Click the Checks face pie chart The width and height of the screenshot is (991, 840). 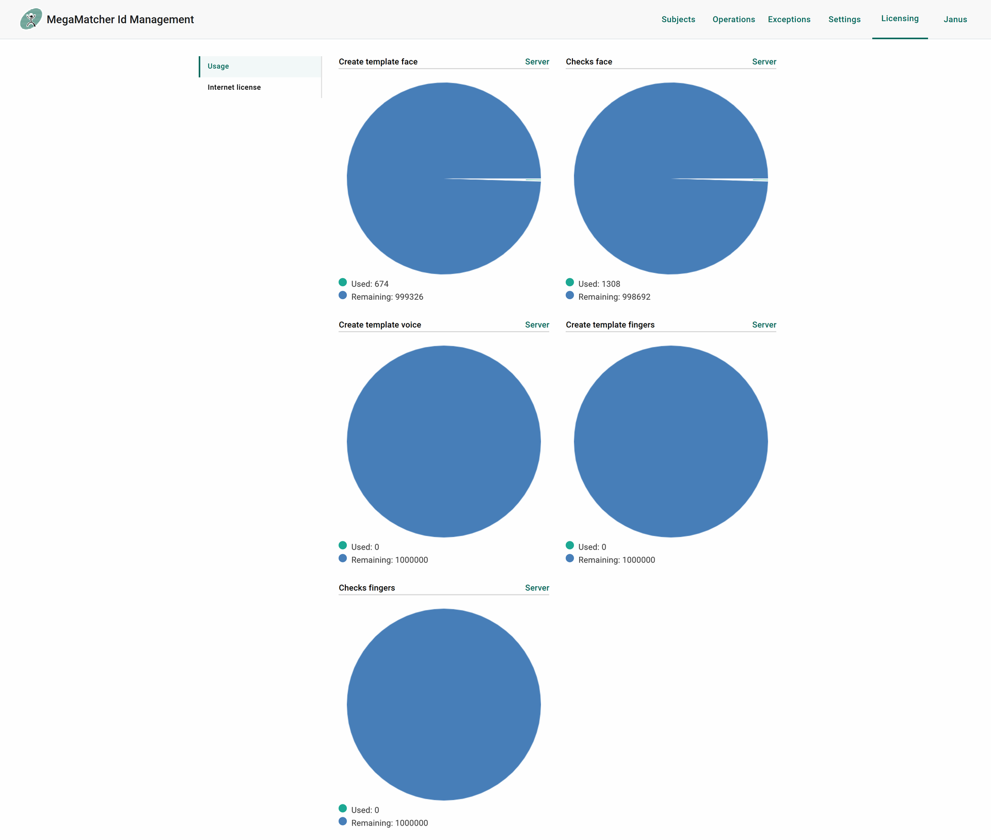(671, 179)
